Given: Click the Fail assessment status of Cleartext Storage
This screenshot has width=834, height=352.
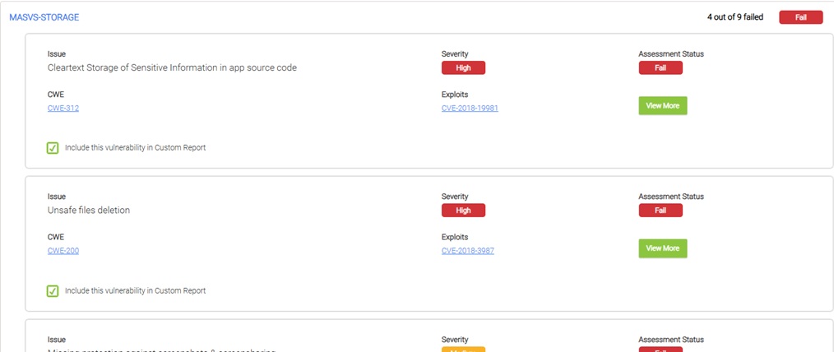Looking at the screenshot, I should (660, 67).
